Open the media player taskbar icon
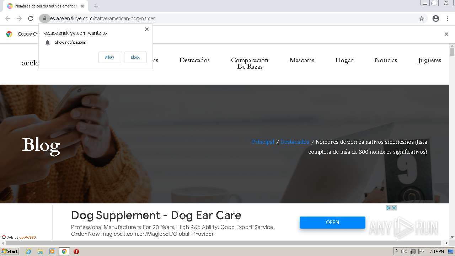 pyautogui.click(x=52, y=251)
